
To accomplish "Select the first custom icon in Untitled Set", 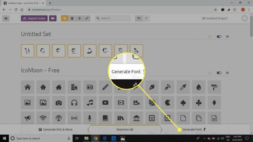I will coord(28,51).
